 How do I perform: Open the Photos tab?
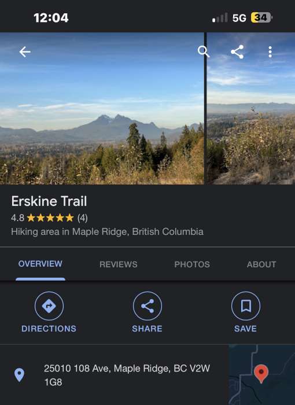coord(192,264)
